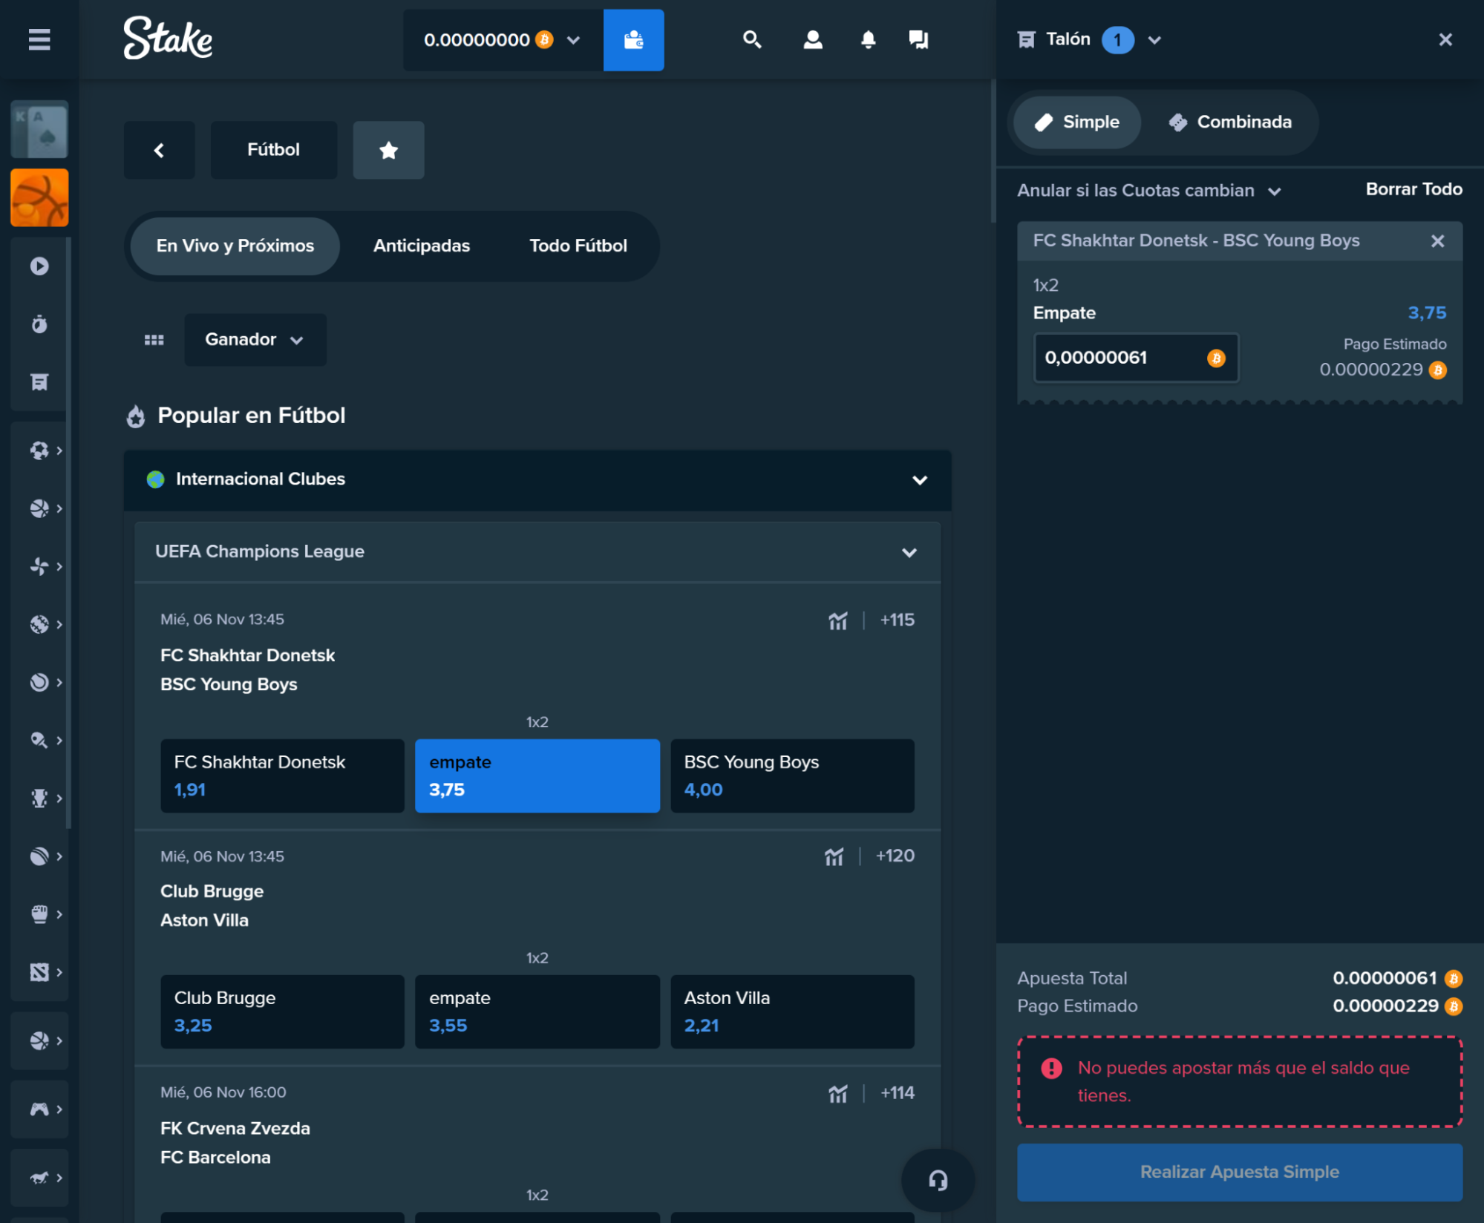Open the Aston Villa match title
Image resolution: width=1484 pixels, height=1223 pixels.
[204, 920]
